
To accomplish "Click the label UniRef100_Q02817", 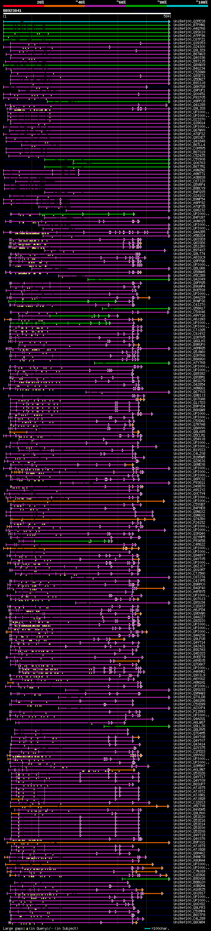I will click(x=189, y=893).
